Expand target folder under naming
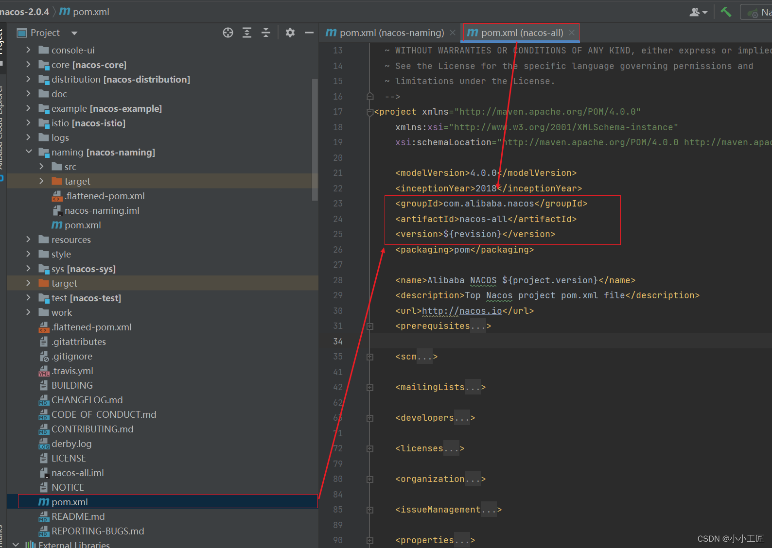 coord(41,181)
